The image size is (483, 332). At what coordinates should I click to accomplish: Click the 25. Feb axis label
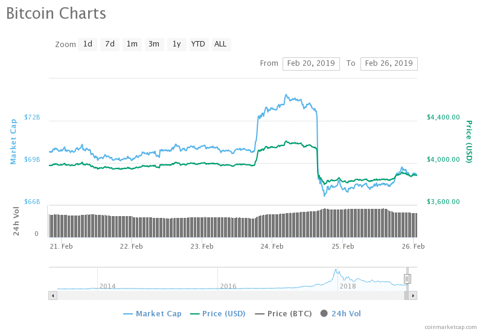[342, 246]
